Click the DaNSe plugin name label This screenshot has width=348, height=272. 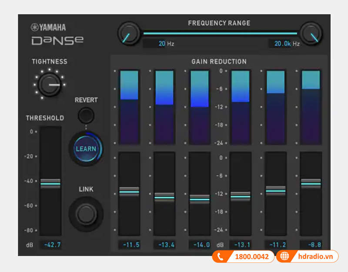click(x=58, y=40)
